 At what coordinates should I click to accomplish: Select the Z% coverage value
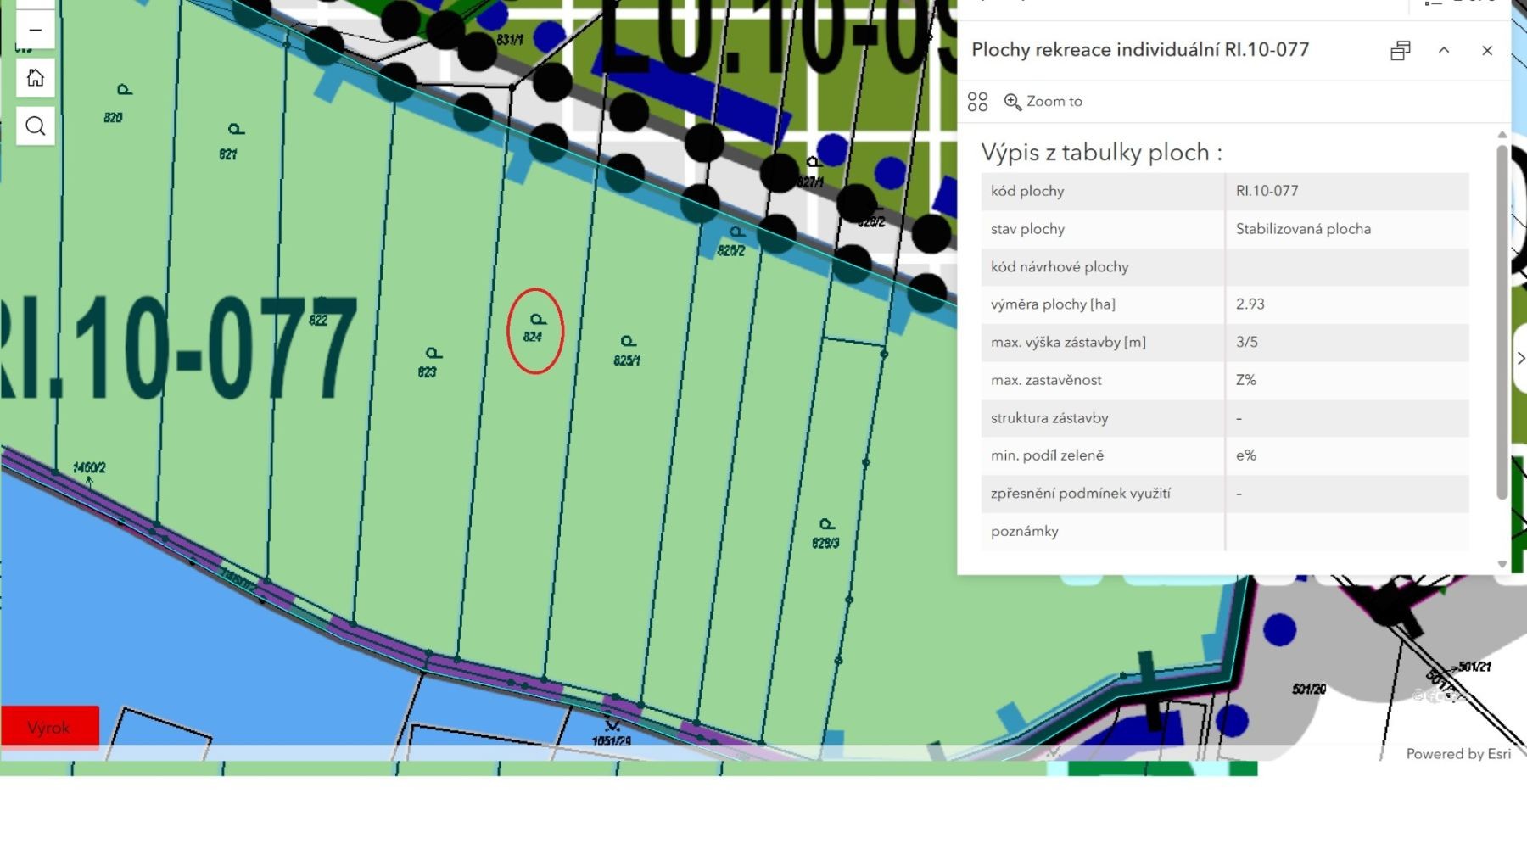click(1245, 380)
